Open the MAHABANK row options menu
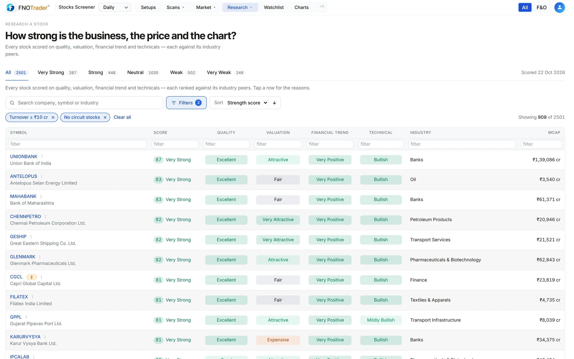The width and height of the screenshot is (574, 359). [x=41, y=197]
